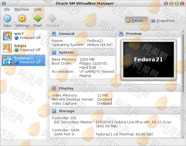Click the window menu icon in title bar
The width and height of the screenshot is (186, 146).
pos(4,4)
